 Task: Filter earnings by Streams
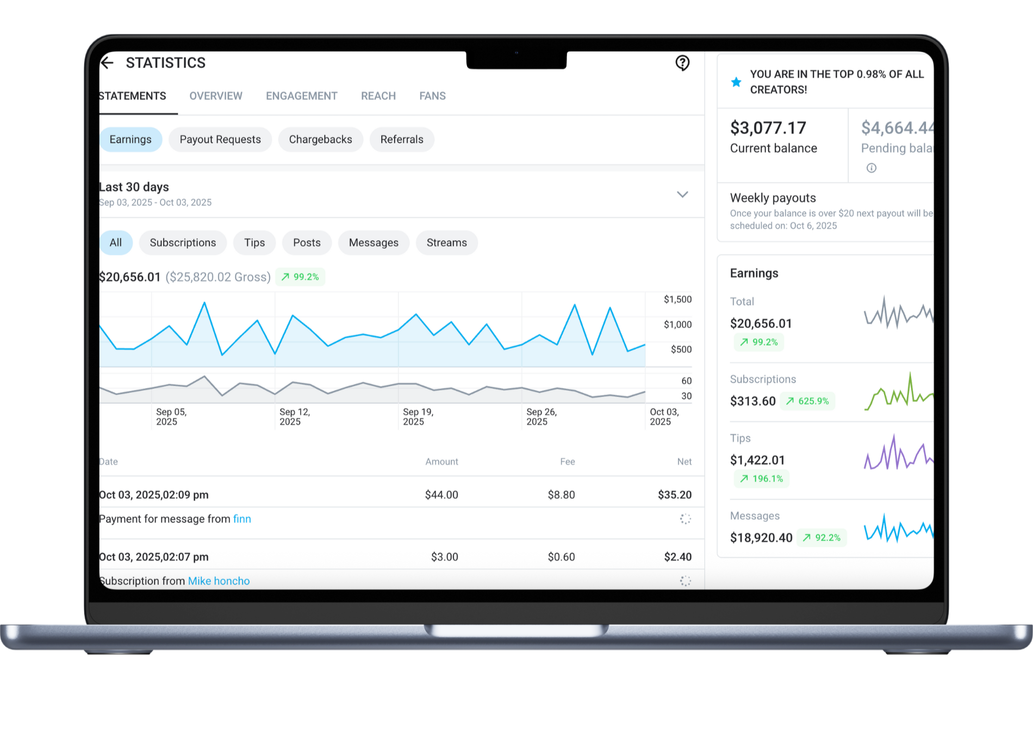tap(446, 243)
